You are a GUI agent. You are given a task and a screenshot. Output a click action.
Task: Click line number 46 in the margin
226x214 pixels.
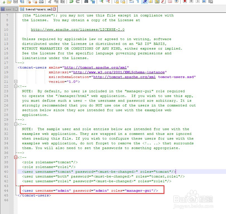[6, 200]
